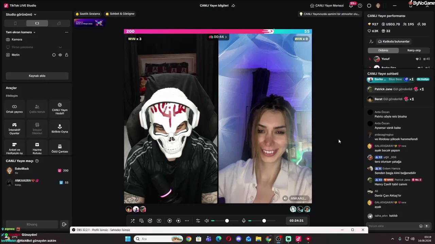435x244 pixels.
Task: Click the add clip plus icon
Action: [159, 221]
